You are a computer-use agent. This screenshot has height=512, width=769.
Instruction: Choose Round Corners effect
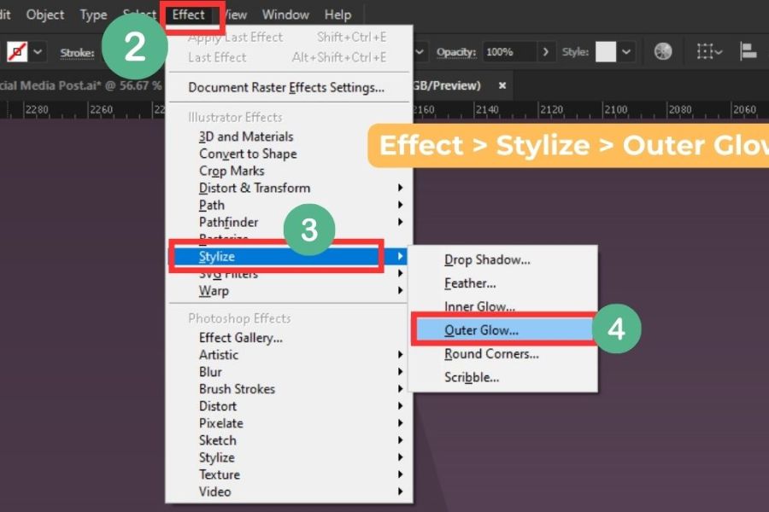pyautogui.click(x=491, y=353)
